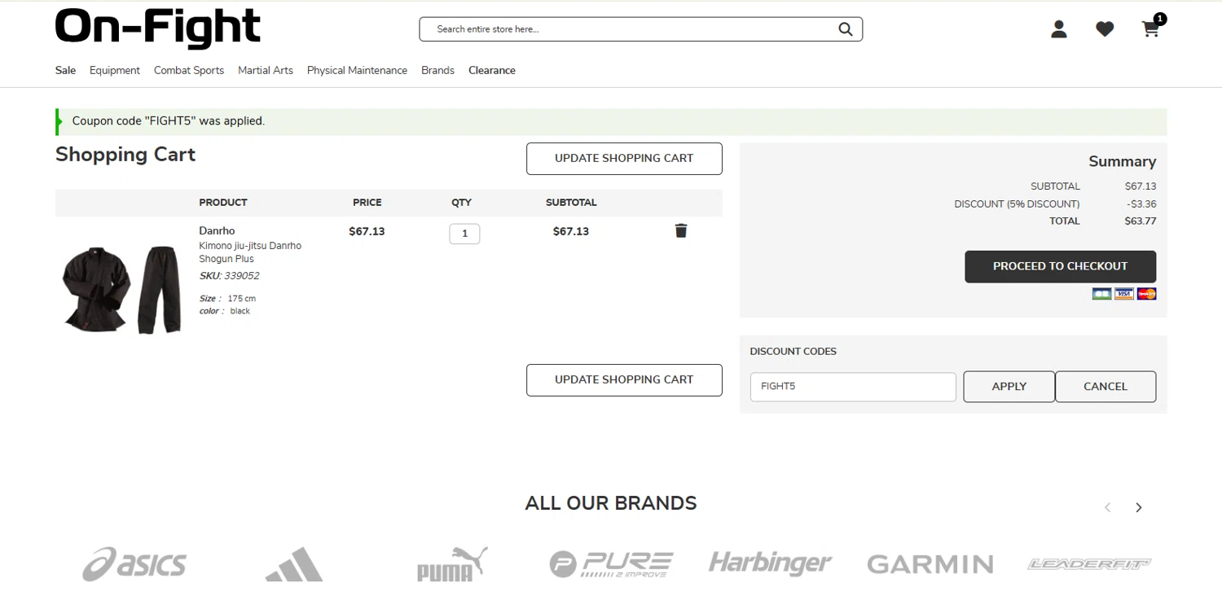Viewport: 1222px width, 596px height.
Task: Go to previous brands with left arrow
Action: [x=1107, y=507]
